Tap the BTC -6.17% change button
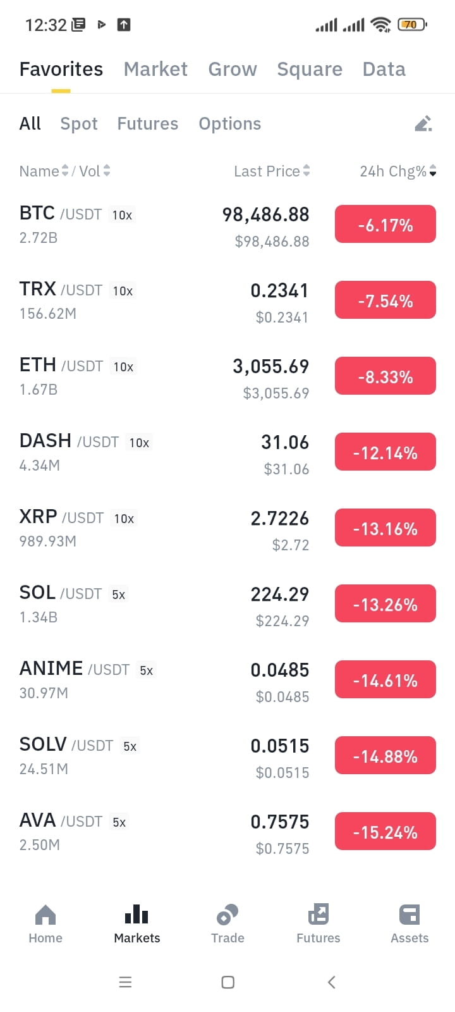Viewport: 455px width, 1012px height. point(385,224)
